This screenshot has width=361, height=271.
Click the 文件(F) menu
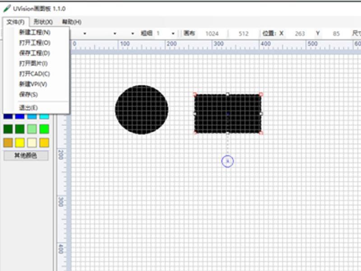click(16, 22)
